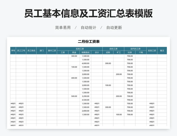Select the 备注 column header

pyautogui.click(x=162, y=51)
